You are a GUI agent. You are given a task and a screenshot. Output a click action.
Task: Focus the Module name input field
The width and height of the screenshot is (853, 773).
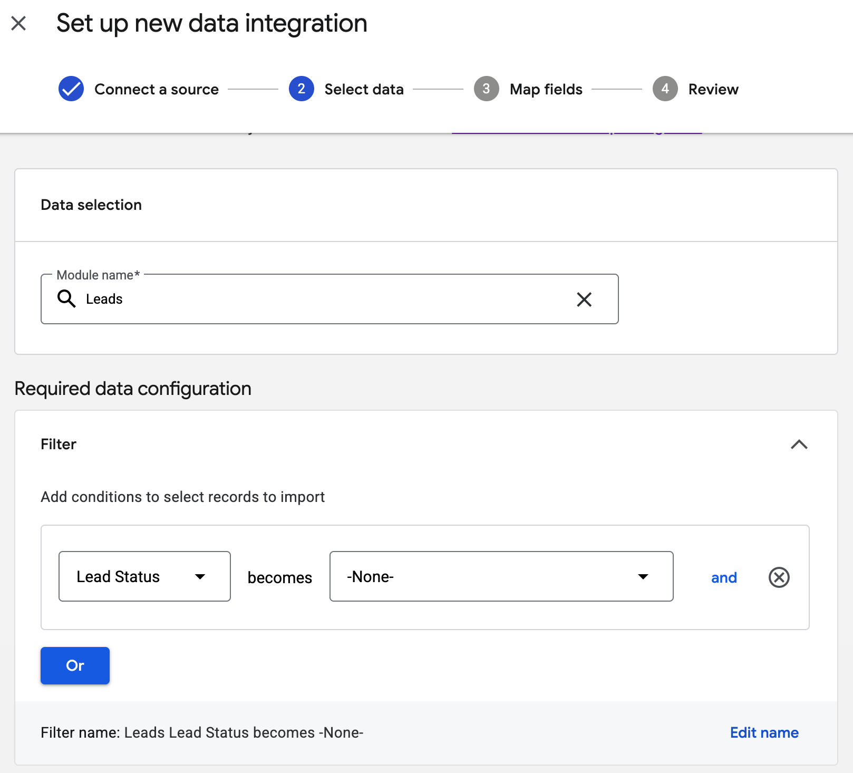point(327,299)
